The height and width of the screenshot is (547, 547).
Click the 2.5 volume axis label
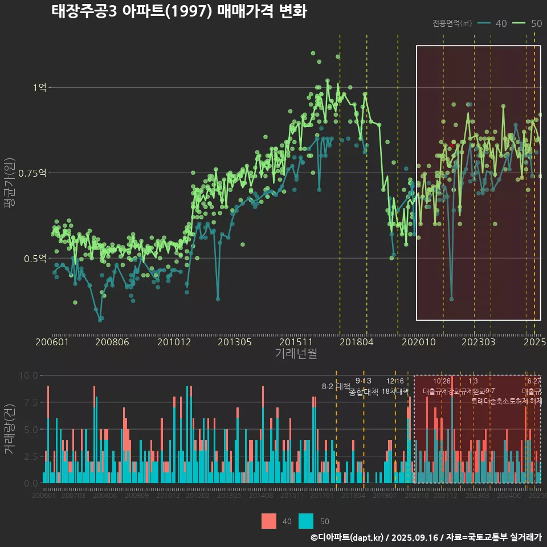coord(31,456)
